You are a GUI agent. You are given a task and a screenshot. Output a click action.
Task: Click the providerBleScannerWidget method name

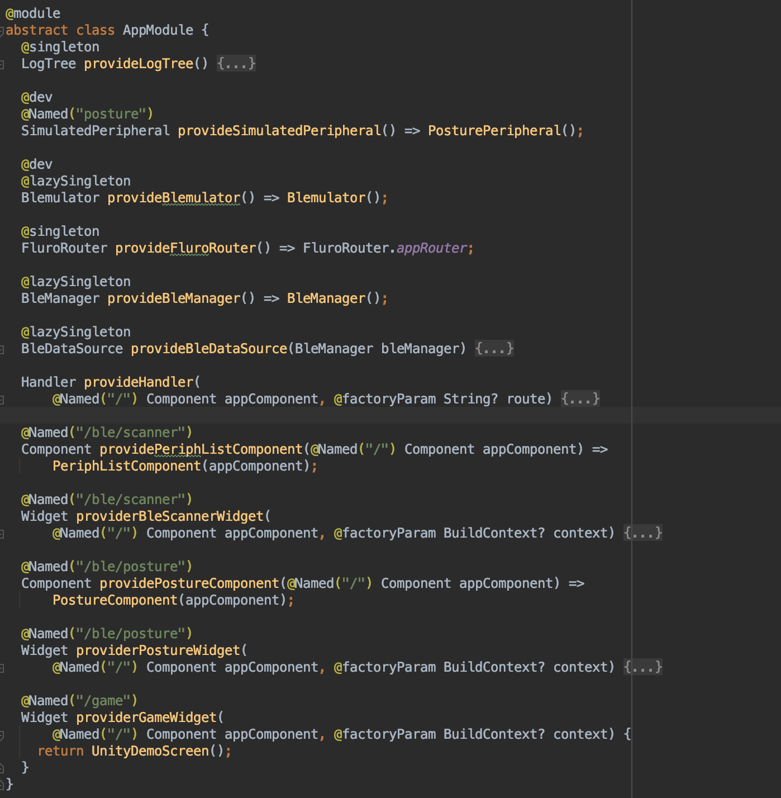coord(170,516)
